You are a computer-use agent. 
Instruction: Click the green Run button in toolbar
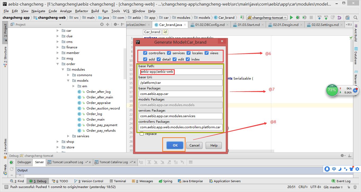tap(291, 18)
